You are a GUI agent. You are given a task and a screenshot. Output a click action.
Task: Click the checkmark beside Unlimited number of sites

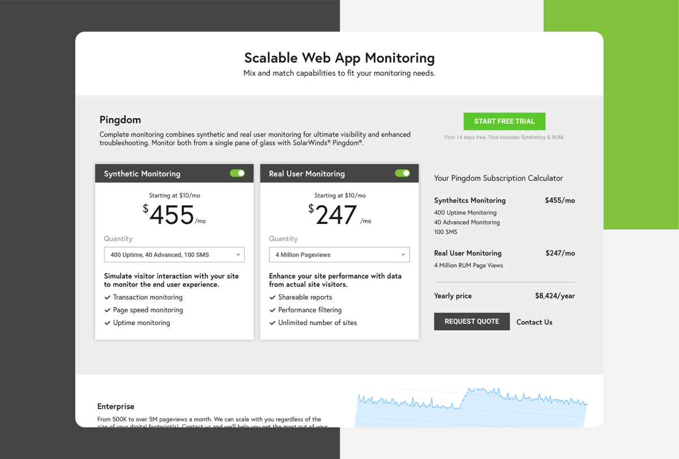273,323
